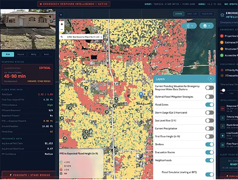Click the Response intelligence red icon

(223, 108)
